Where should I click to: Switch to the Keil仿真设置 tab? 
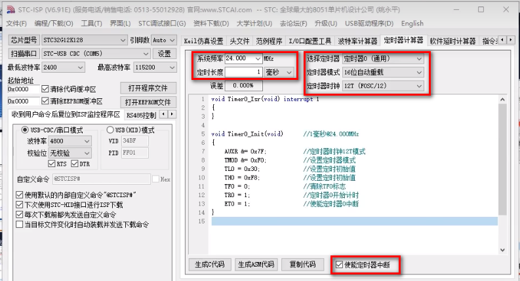pos(204,41)
